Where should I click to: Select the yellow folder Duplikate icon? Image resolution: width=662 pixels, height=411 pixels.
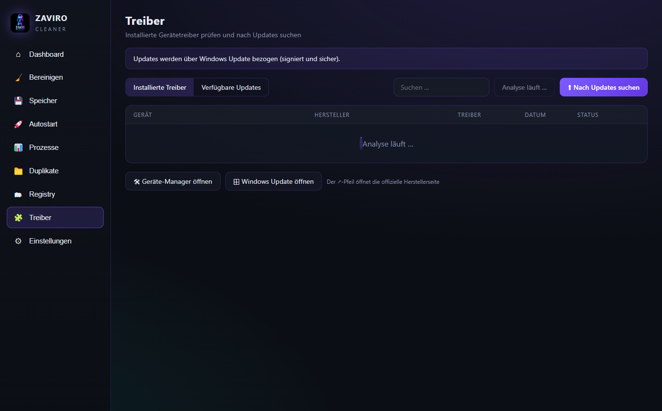19,171
